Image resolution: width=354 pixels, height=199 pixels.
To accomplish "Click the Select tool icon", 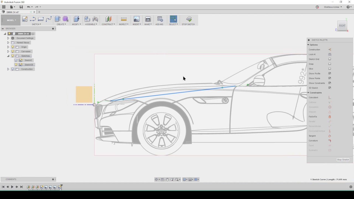I will tap(173, 19).
